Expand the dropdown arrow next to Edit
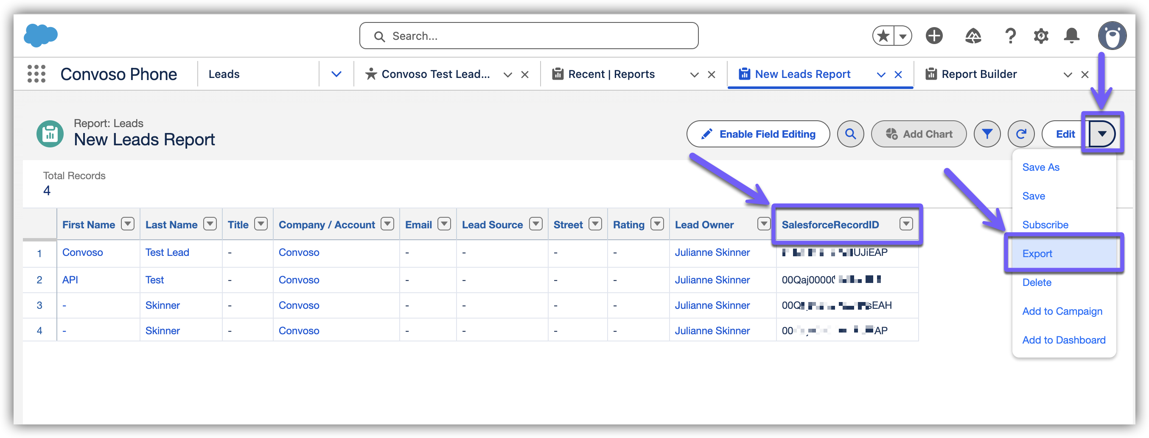 pos(1102,134)
